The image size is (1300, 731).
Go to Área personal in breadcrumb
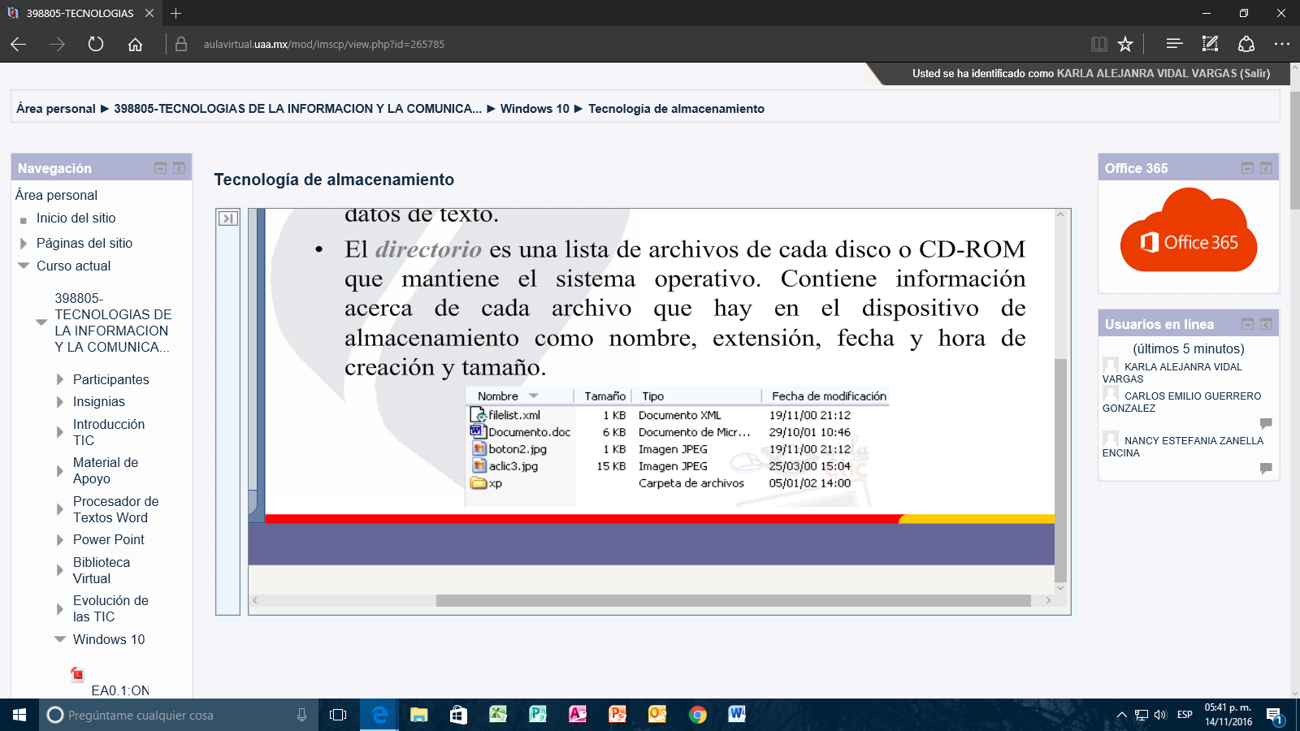tap(56, 109)
